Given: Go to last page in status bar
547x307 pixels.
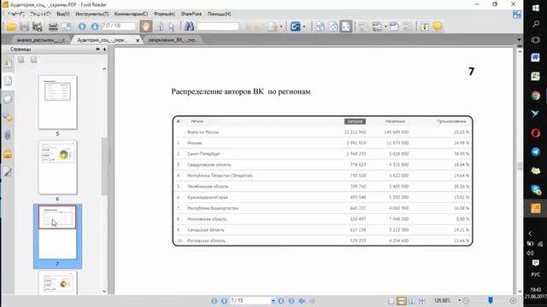Looking at the screenshot, I should 291,301.
